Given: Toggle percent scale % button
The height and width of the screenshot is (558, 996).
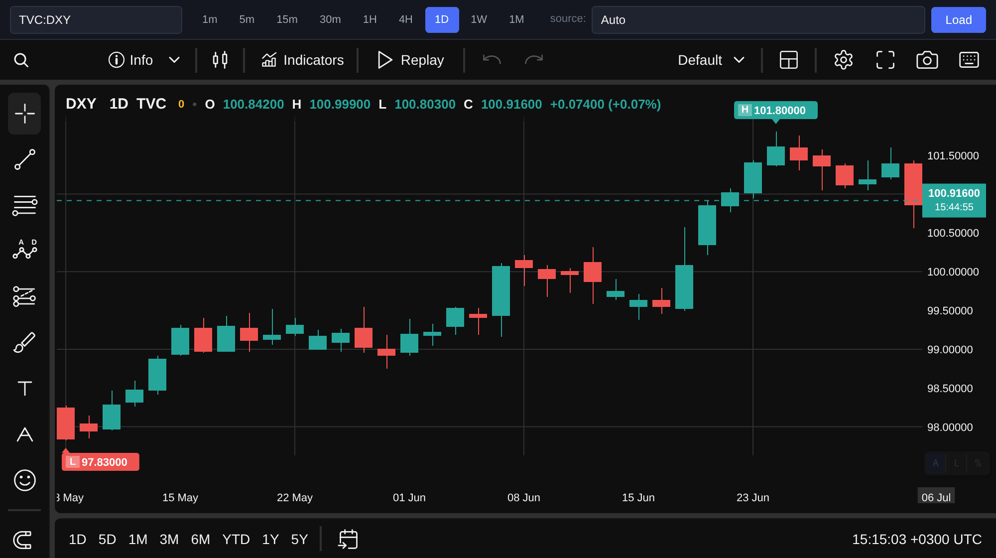Looking at the screenshot, I should pyautogui.click(x=978, y=463).
